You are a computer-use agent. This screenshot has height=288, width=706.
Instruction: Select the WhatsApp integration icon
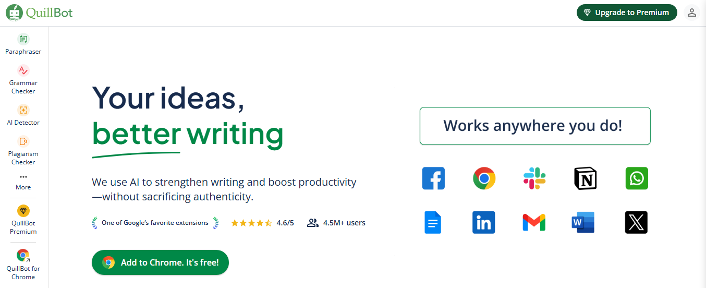pyautogui.click(x=637, y=178)
